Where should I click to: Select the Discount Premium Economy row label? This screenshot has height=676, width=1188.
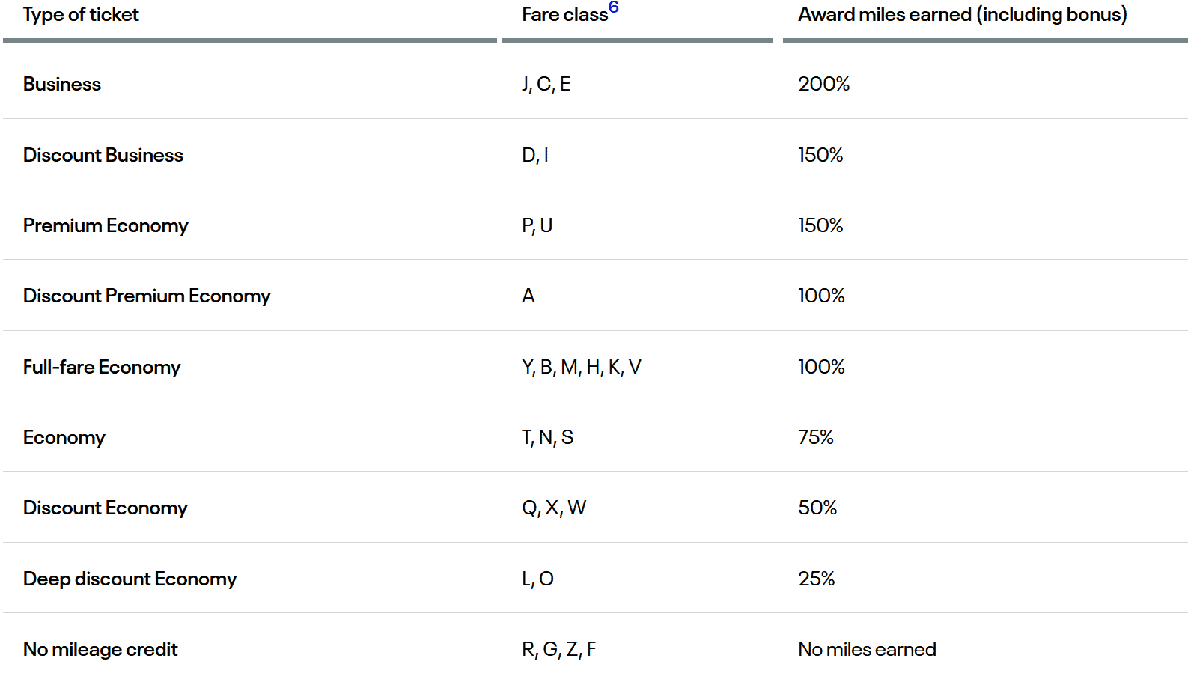tap(147, 296)
